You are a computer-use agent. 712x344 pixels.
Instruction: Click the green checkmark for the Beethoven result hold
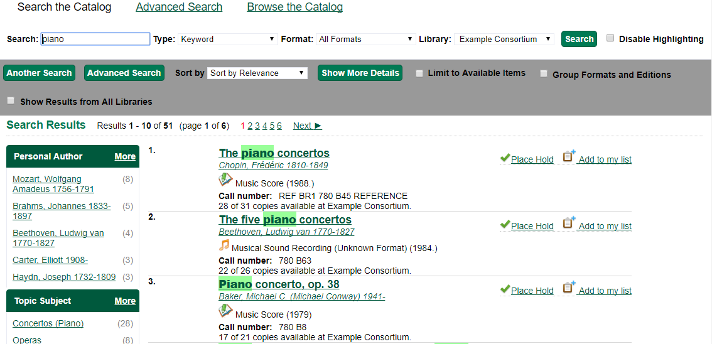505,225
